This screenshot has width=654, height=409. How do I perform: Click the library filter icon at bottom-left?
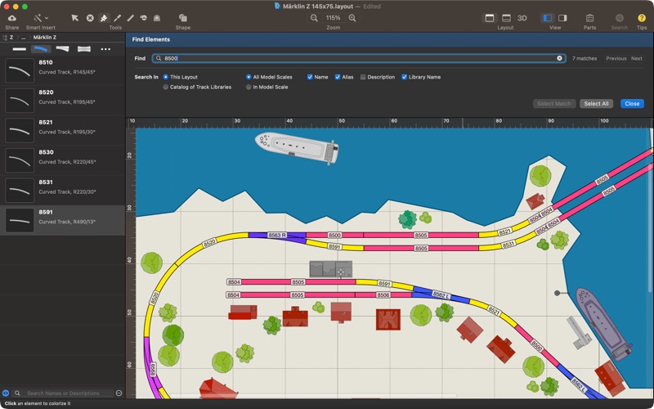(6, 393)
